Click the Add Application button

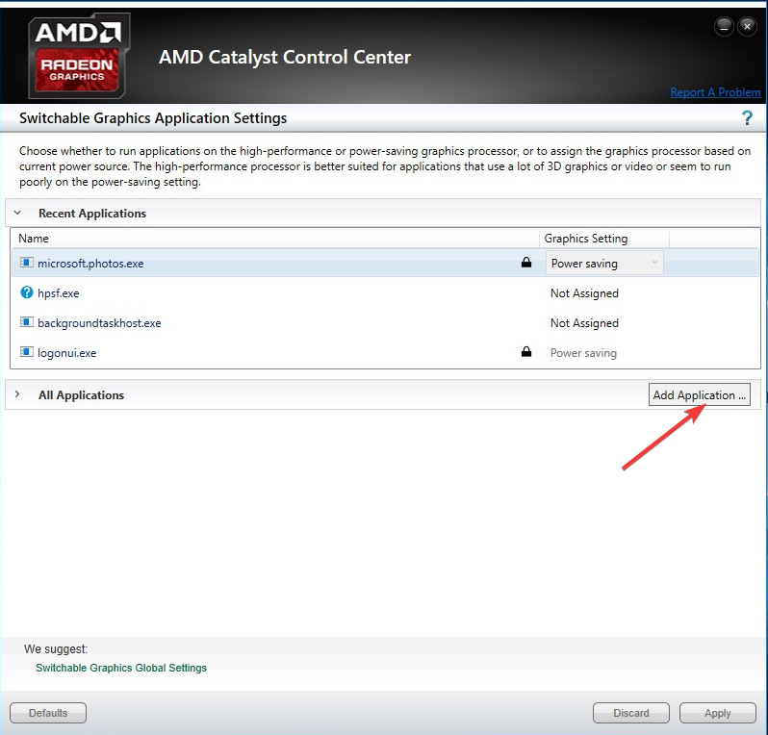coord(699,394)
